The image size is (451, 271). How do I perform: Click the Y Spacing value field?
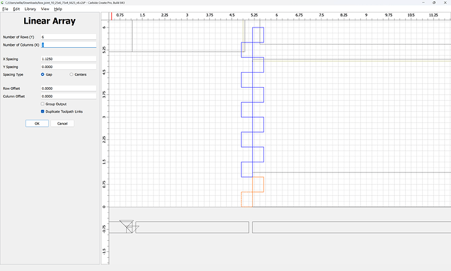(x=69, y=67)
